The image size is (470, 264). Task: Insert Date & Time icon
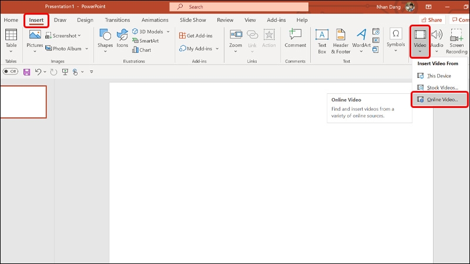tap(376, 32)
